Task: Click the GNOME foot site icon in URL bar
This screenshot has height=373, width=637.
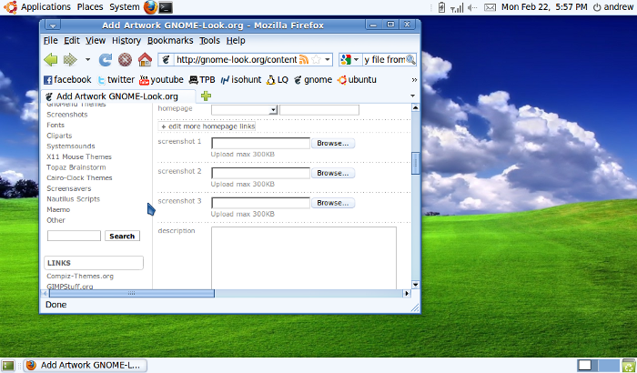Action: (166, 60)
